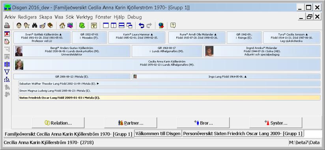Expand arrow beside Sebastian Walther Theodor Lang

98,84
